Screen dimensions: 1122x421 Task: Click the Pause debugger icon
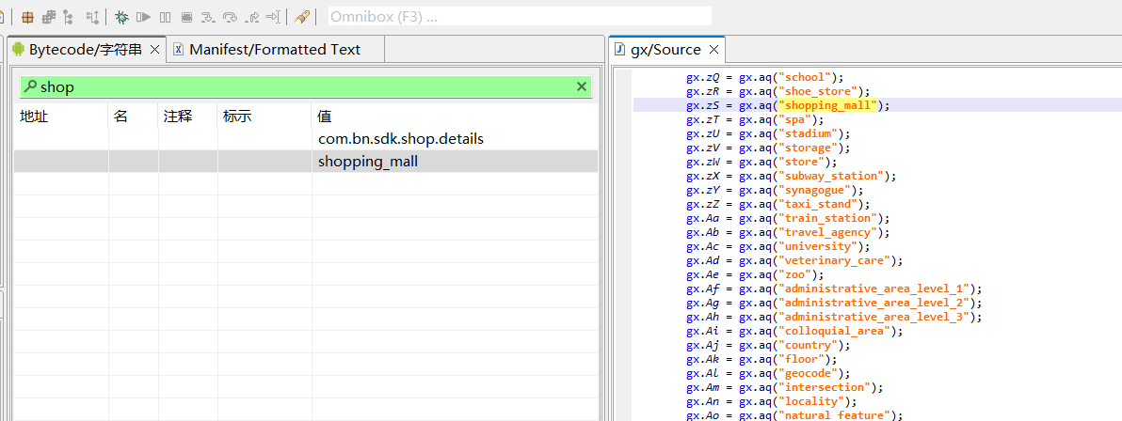click(166, 16)
